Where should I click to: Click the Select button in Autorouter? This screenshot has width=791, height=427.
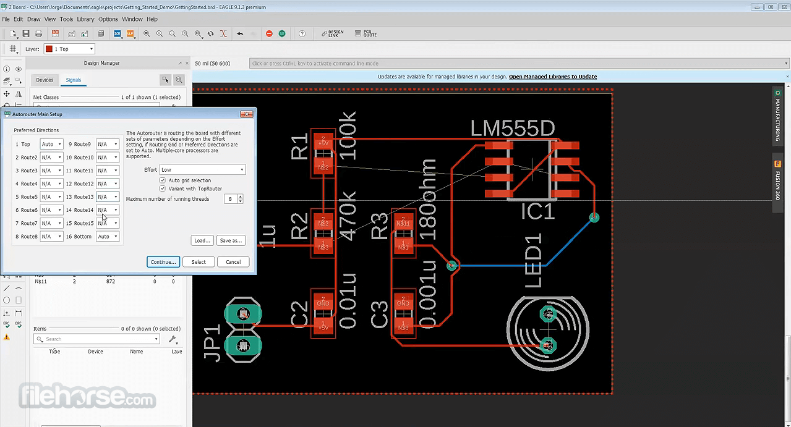coord(199,262)
